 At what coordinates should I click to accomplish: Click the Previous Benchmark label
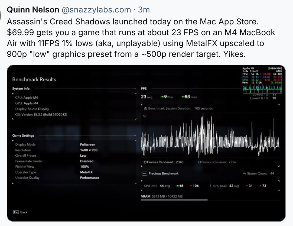coord(164,174)
